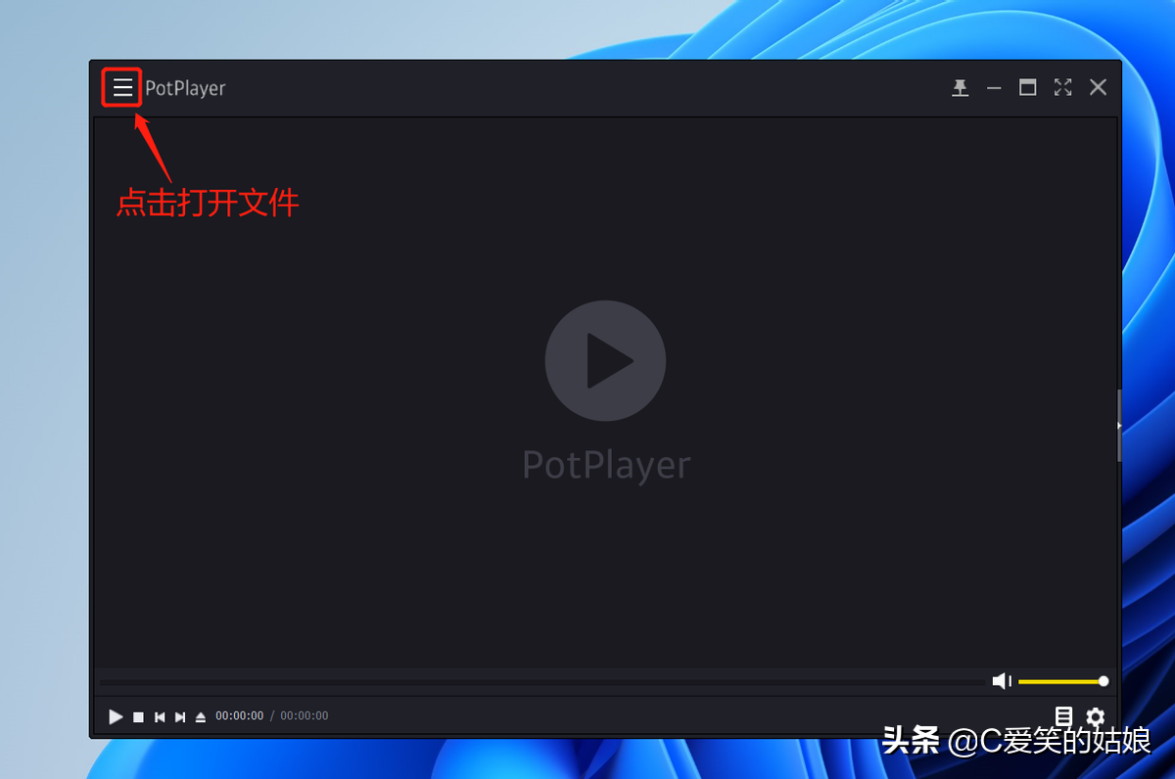The height and width of the screenshot is (779, 1175).
Task: Close the PotPlayer window
Action: click(1099, 87)
